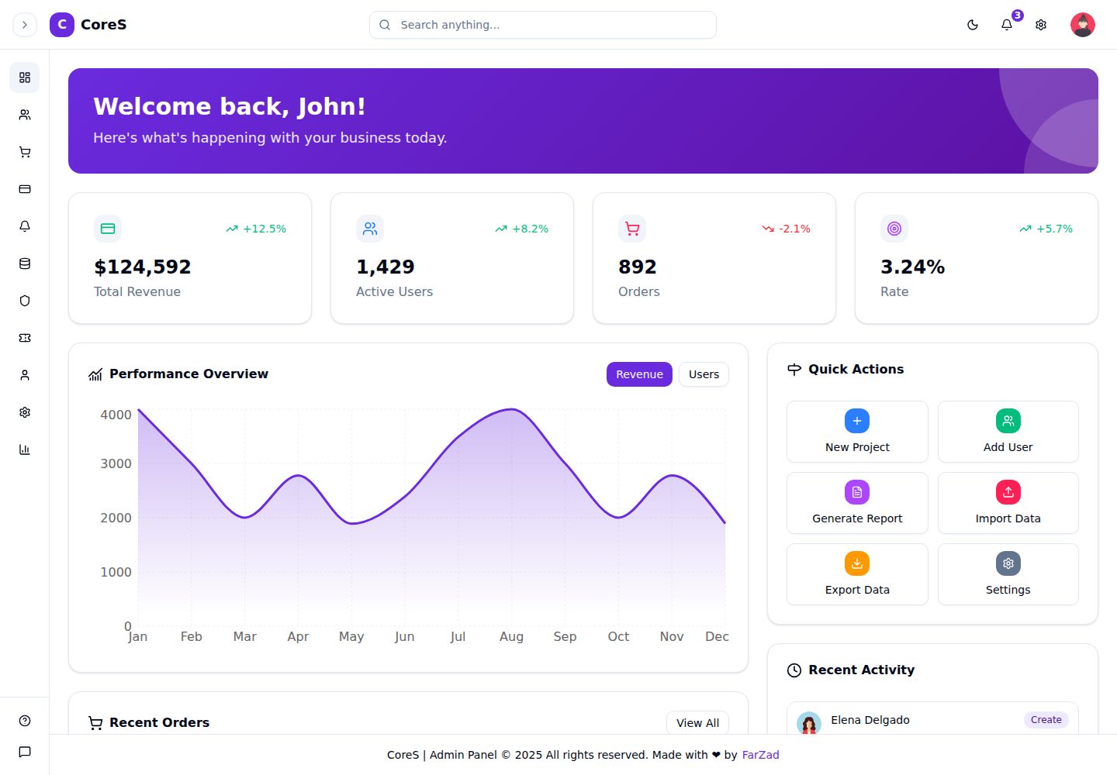Open the help question mark icon
Image resolution: width=1117 pixels, height=775 pixels.
click(x=25, y=721)
